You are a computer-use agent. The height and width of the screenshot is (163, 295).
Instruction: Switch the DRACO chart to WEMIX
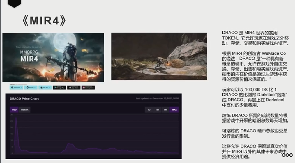[x=24, y=110]
